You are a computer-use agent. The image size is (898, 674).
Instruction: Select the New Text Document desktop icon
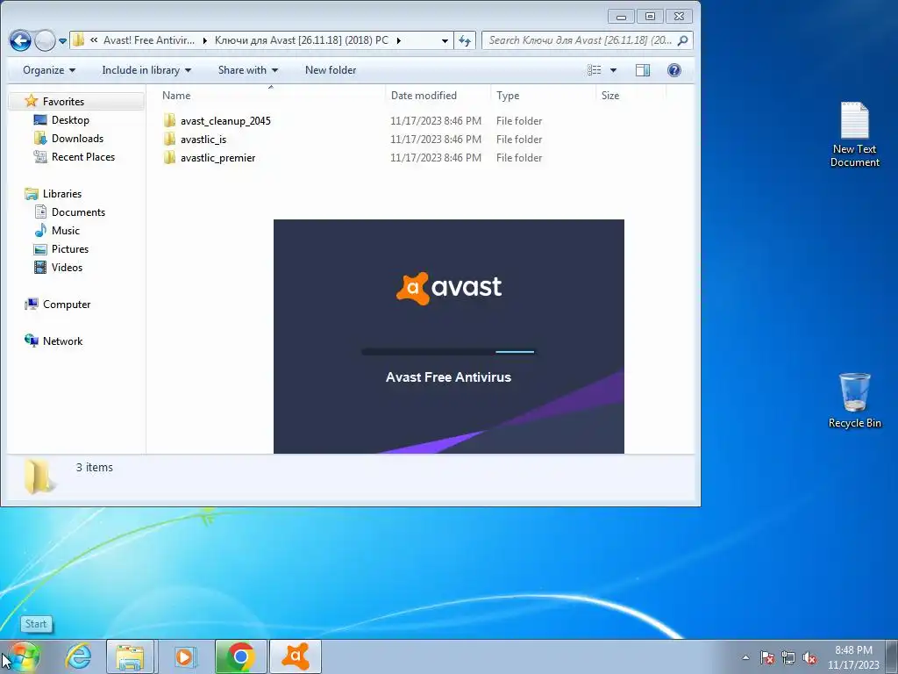pyautogui.click(x=854, y=134)
